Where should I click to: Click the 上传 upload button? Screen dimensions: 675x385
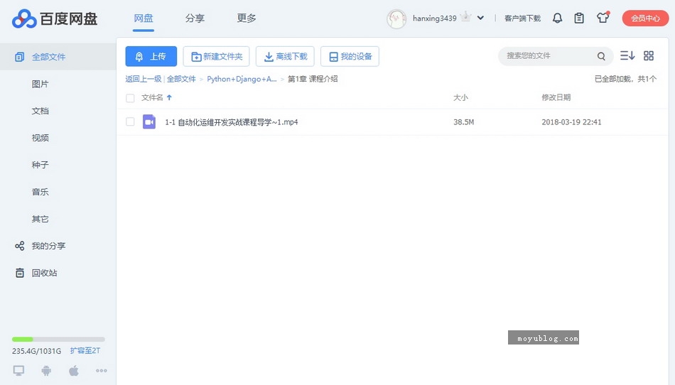coord(151,56)
